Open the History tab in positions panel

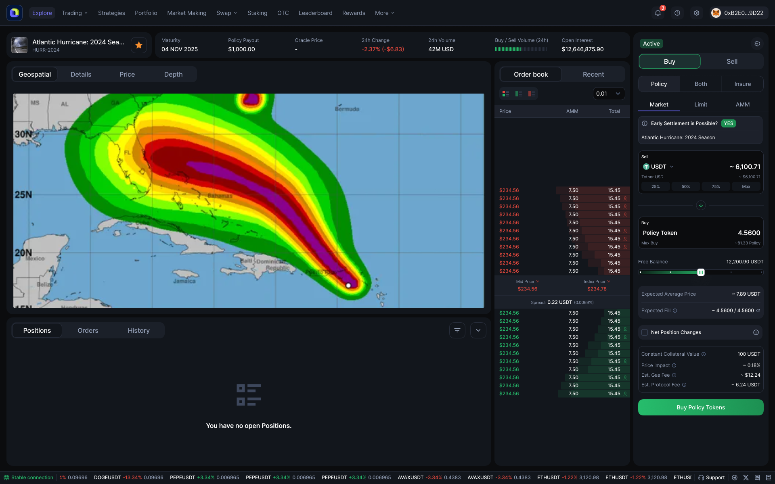pyautogui.click(x=138, y=330)
